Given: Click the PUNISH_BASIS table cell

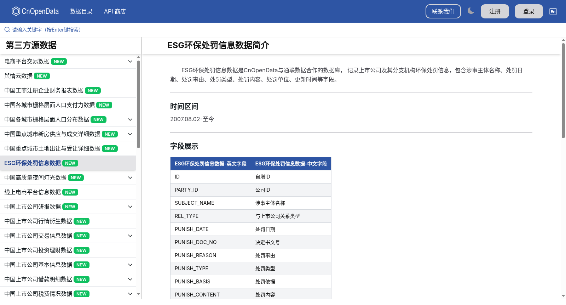Looking at the screenshot, I should click(x=210, y=282).
